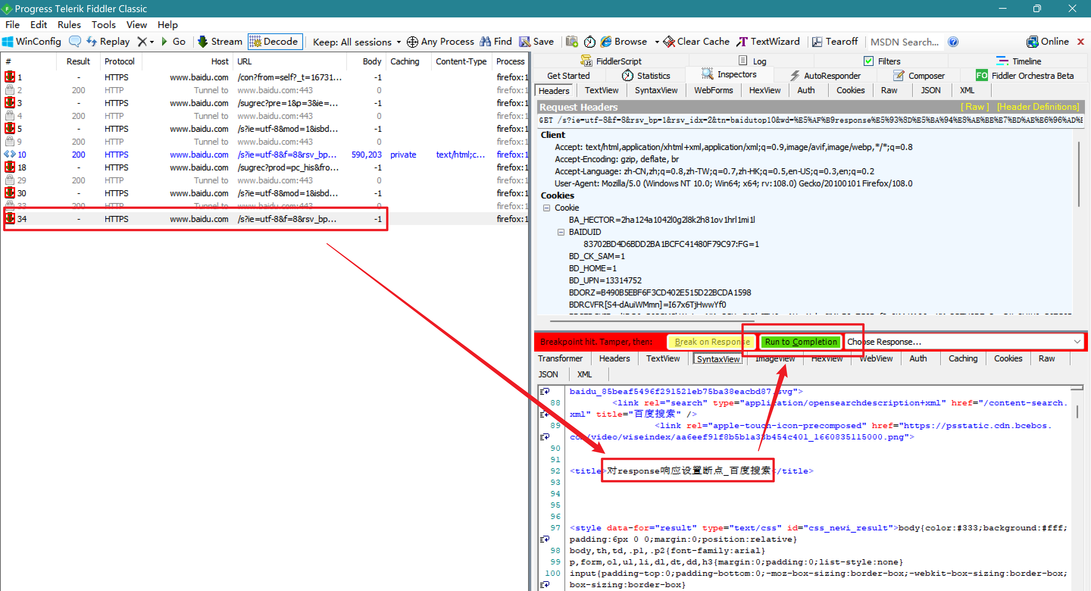
Task: Open the TextWizard tool
Action: click(768, 42)
